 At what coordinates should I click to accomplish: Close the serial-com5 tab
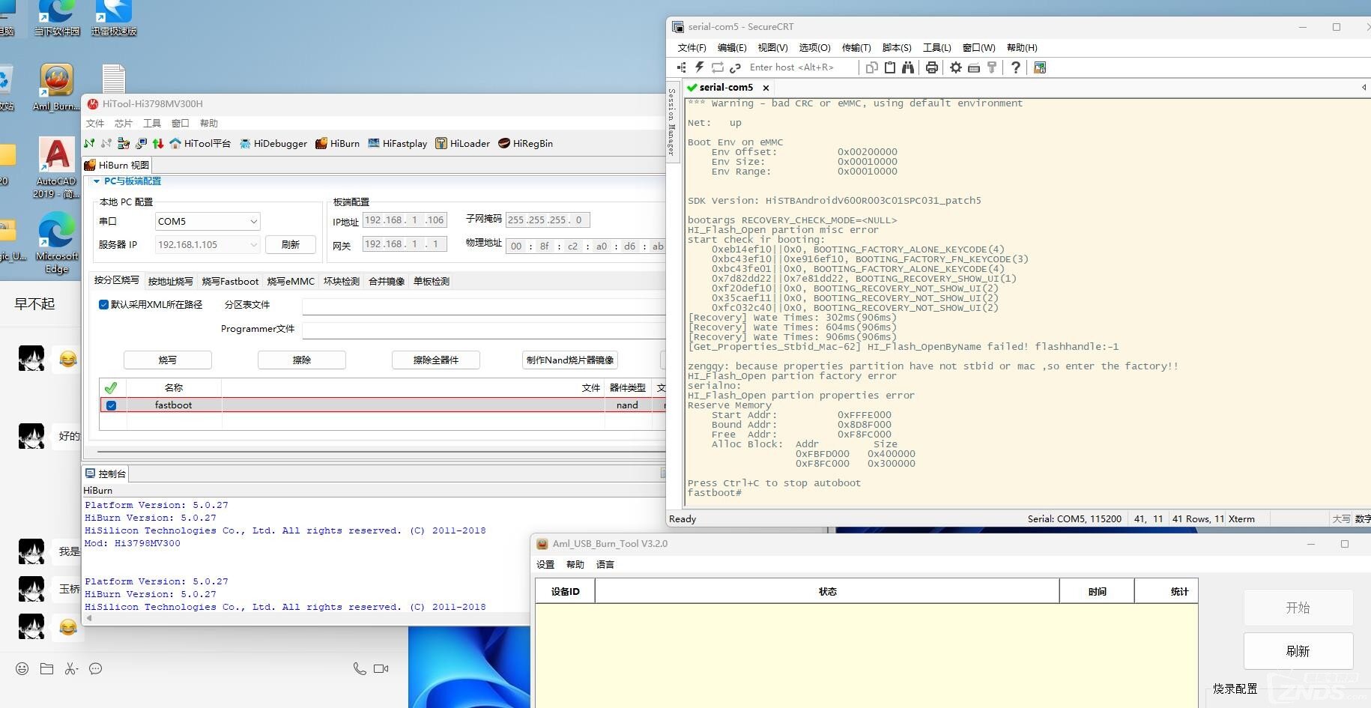(766, 88)
